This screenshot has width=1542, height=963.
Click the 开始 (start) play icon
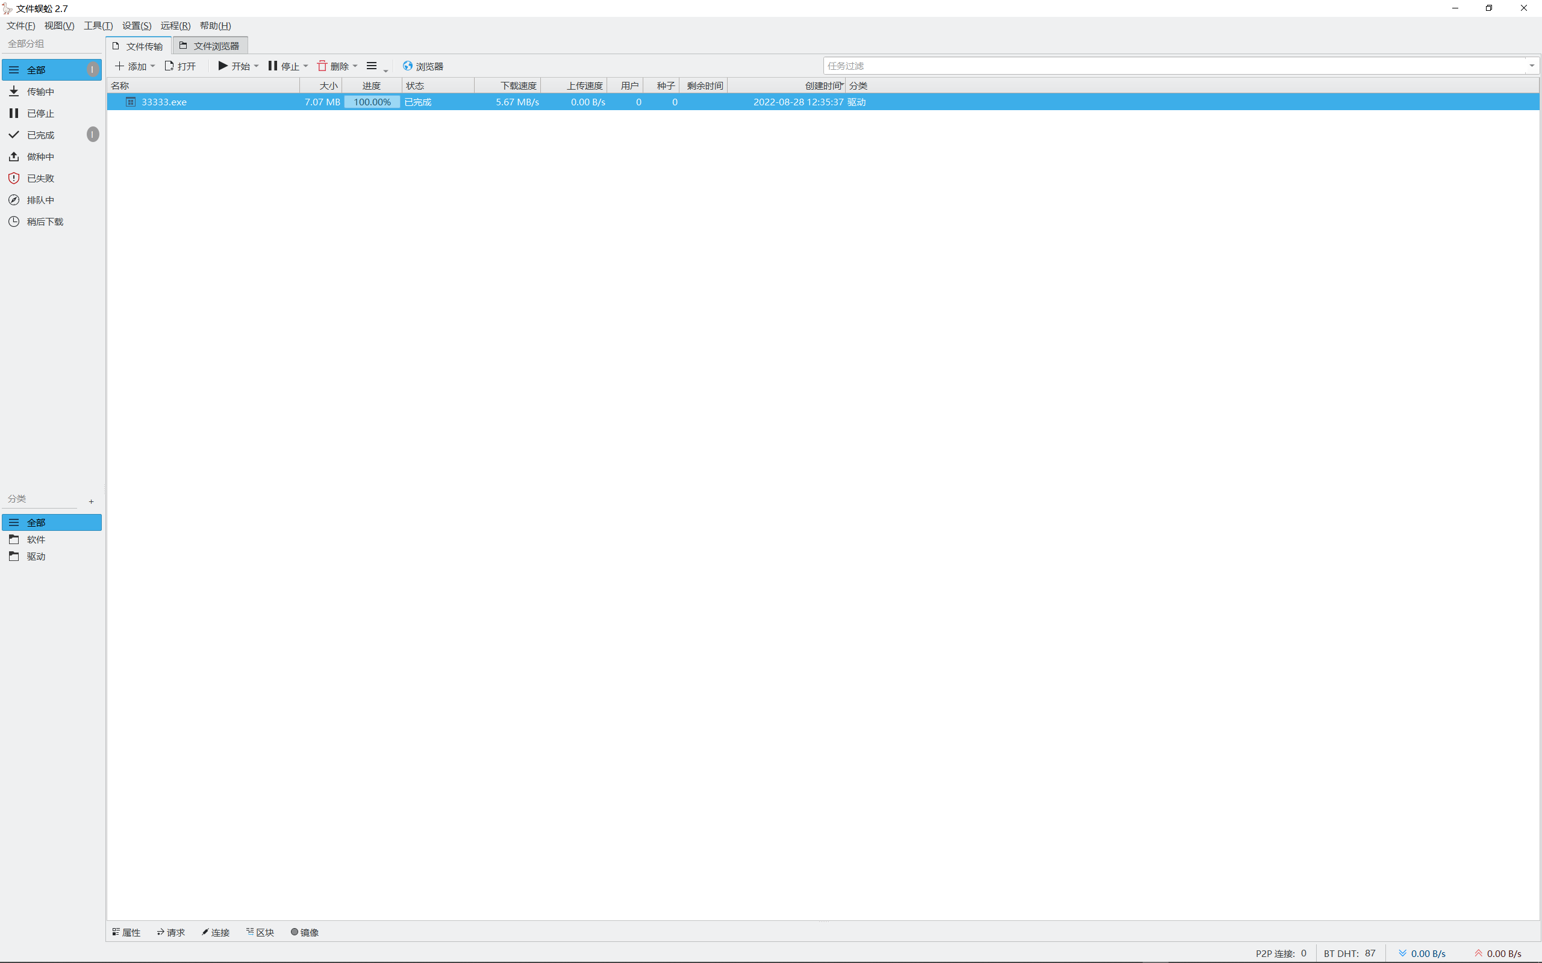coord(223,66)
